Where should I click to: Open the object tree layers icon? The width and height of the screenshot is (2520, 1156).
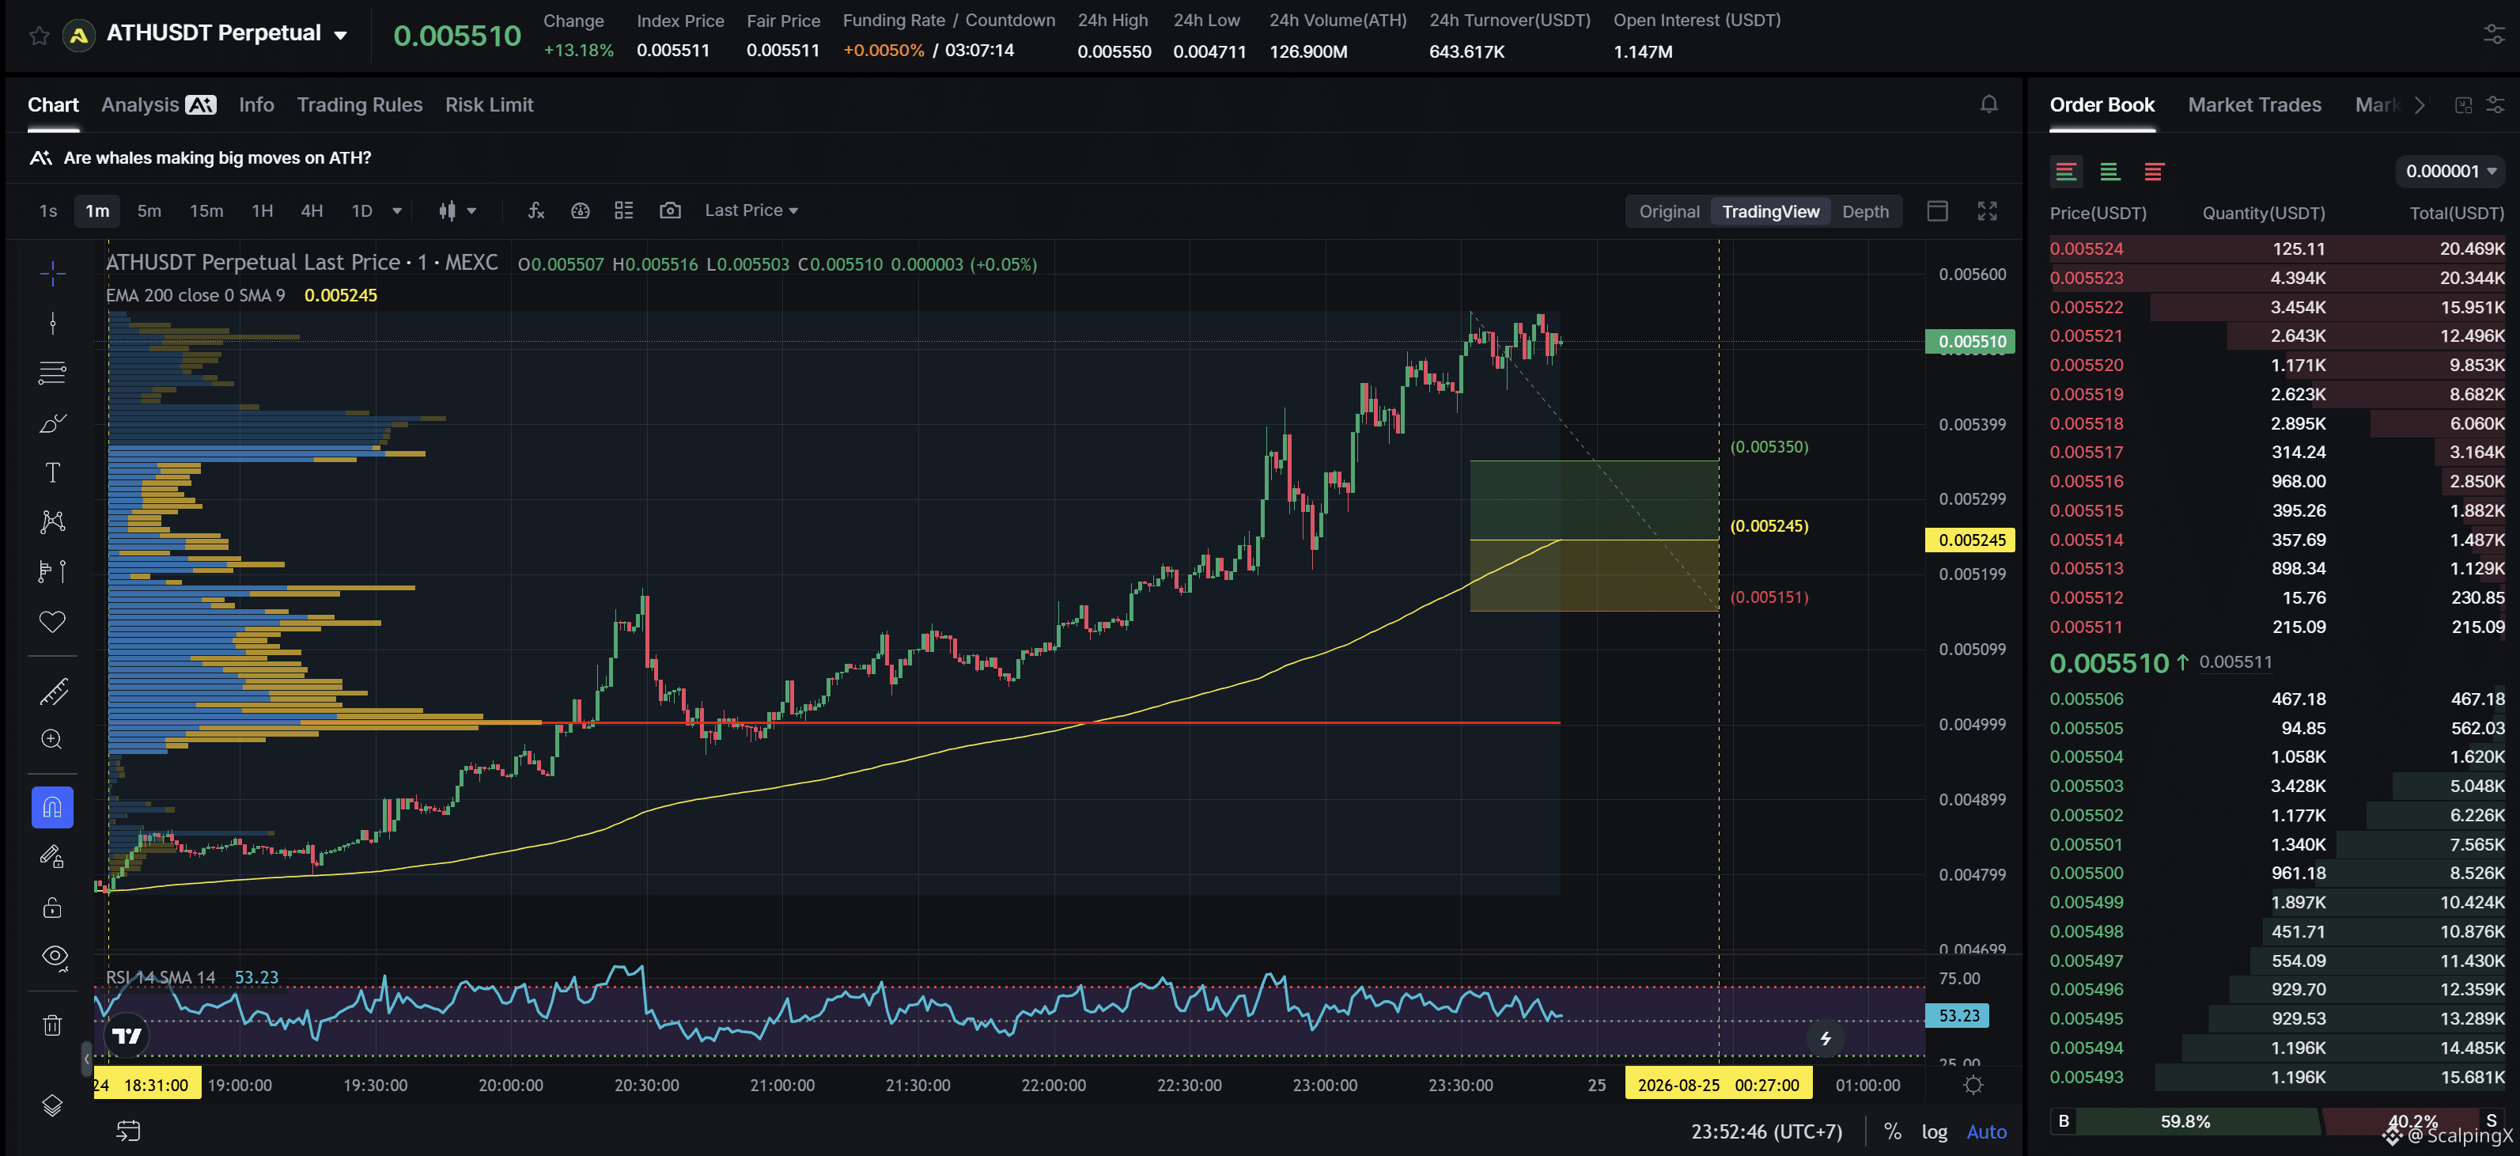[53, 1105]
